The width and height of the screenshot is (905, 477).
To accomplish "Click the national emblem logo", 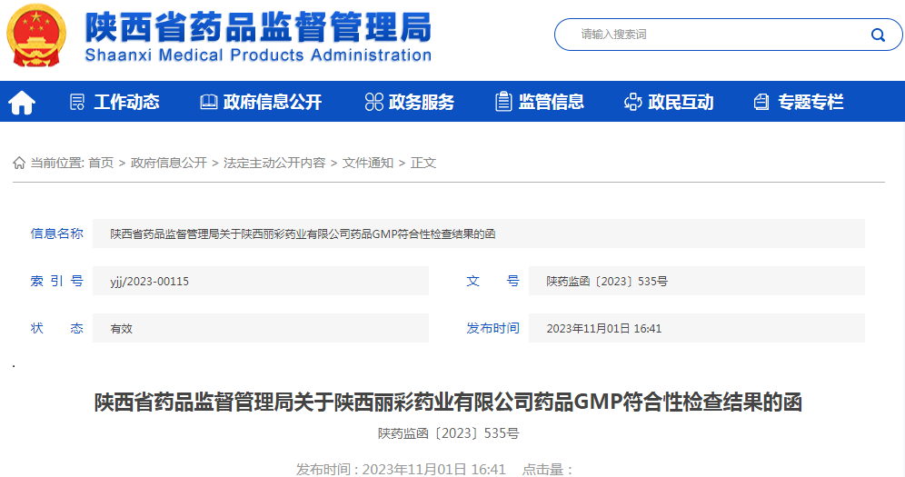I will coord(36,35).
